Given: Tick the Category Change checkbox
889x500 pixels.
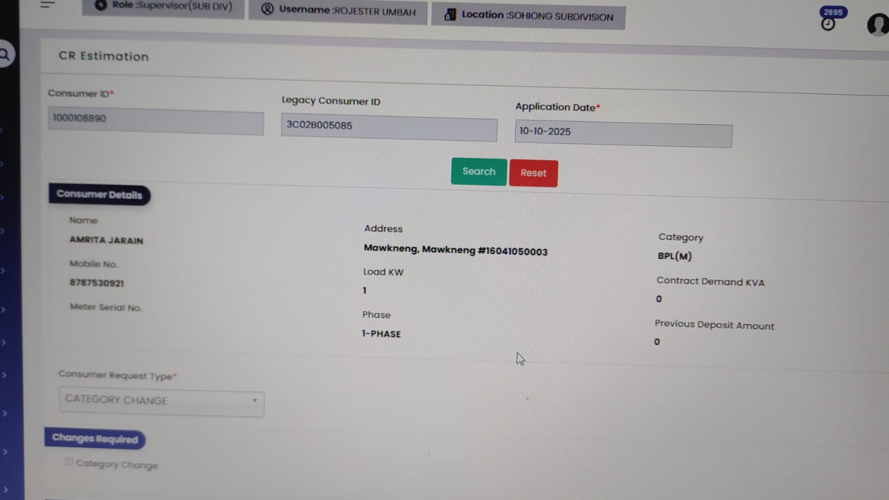Looking at the screenshot, I should click(68, 462).
